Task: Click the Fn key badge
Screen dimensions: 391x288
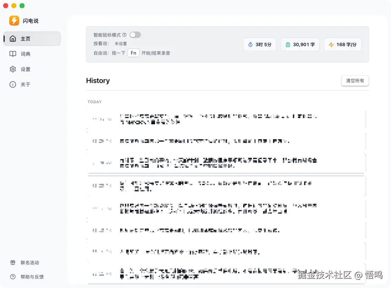Action: click(133, 52)
